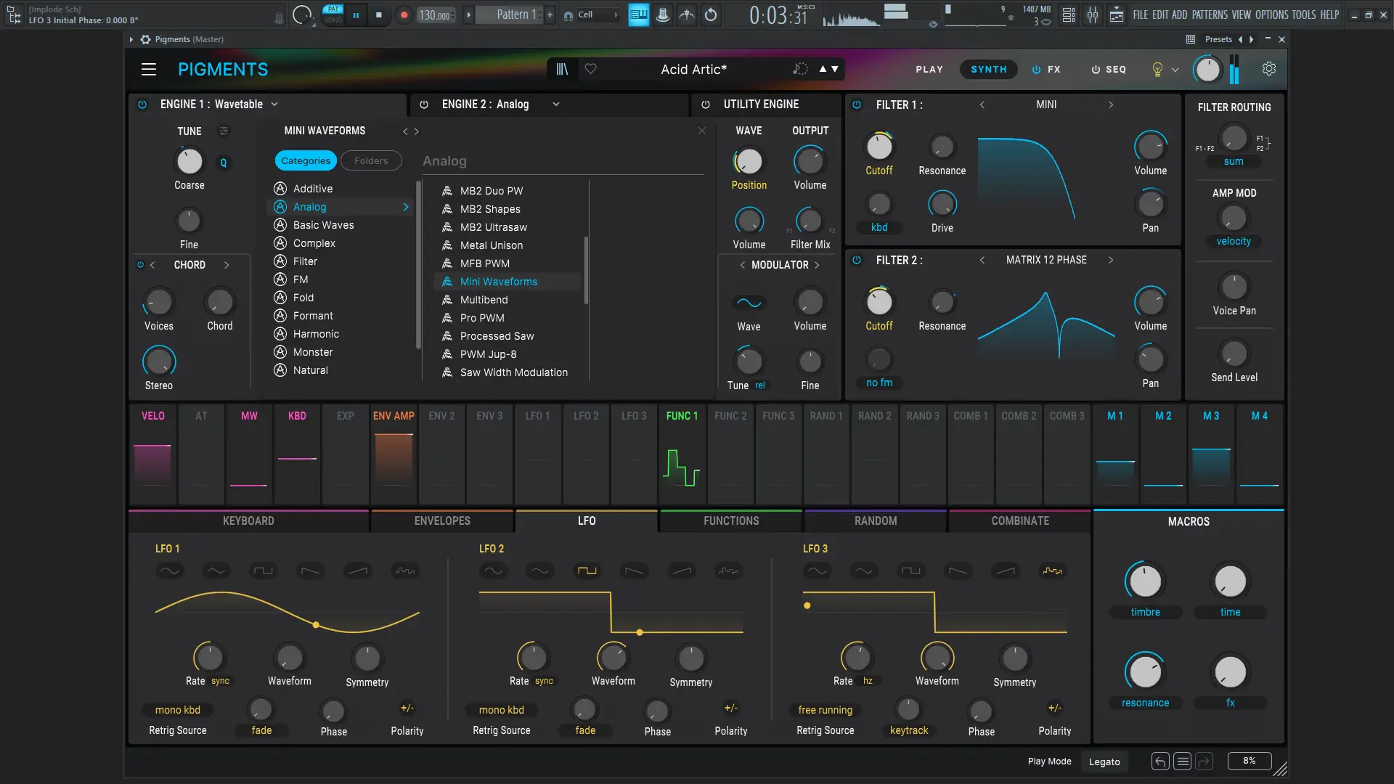Open the Pigments hamburger menu

point(149,69)
